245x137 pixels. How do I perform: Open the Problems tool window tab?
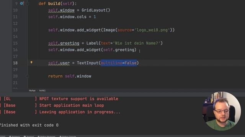tap(15, 136)
